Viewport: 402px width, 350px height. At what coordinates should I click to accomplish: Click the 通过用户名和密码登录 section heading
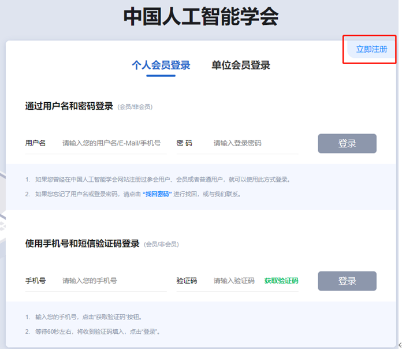click(69, 106)
